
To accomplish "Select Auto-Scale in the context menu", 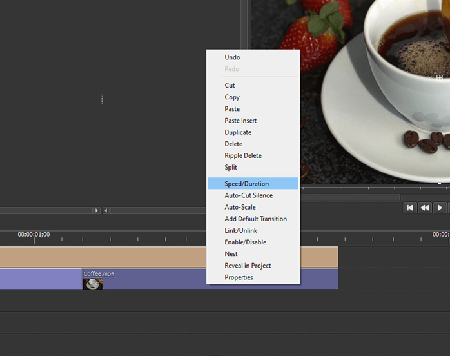I will pyautogui.click(x=253, y=207).
